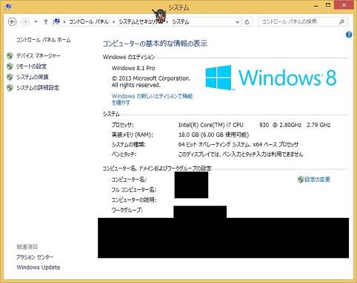Screen dimensions: 357x283
Task: Close the システム window
Action: [x=344, y=5]
